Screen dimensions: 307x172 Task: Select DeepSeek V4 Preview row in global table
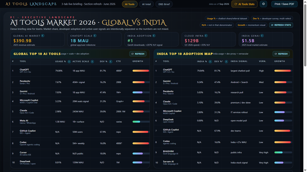(x=80, y=162)
